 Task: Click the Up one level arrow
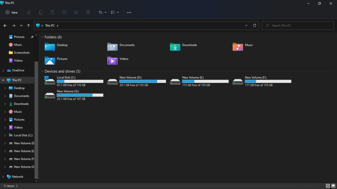(28, 26)
